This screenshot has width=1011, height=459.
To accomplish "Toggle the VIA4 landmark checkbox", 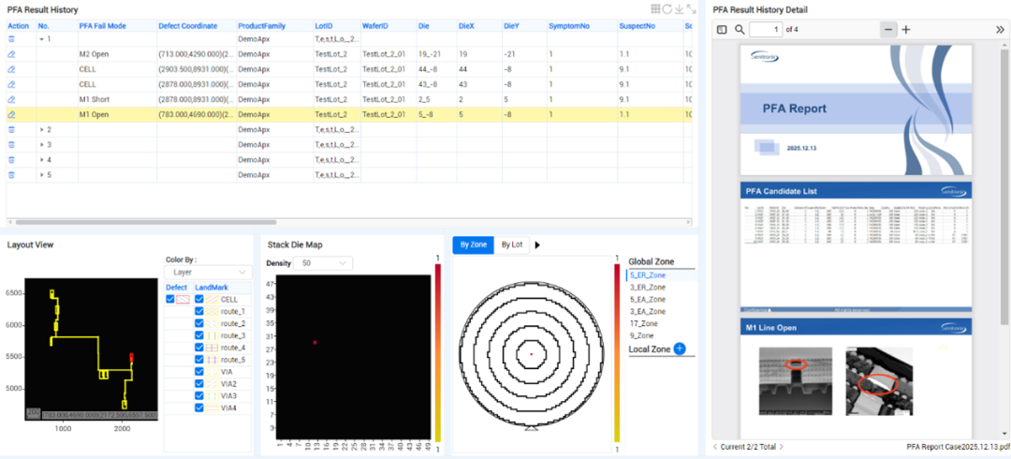I will pos(199,408).
